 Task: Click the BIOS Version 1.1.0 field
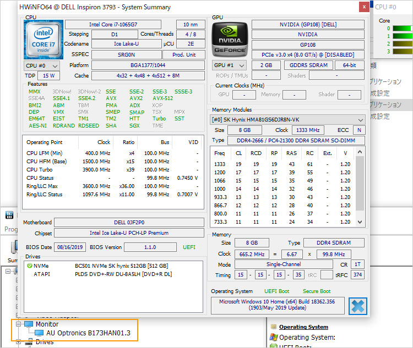150,247
